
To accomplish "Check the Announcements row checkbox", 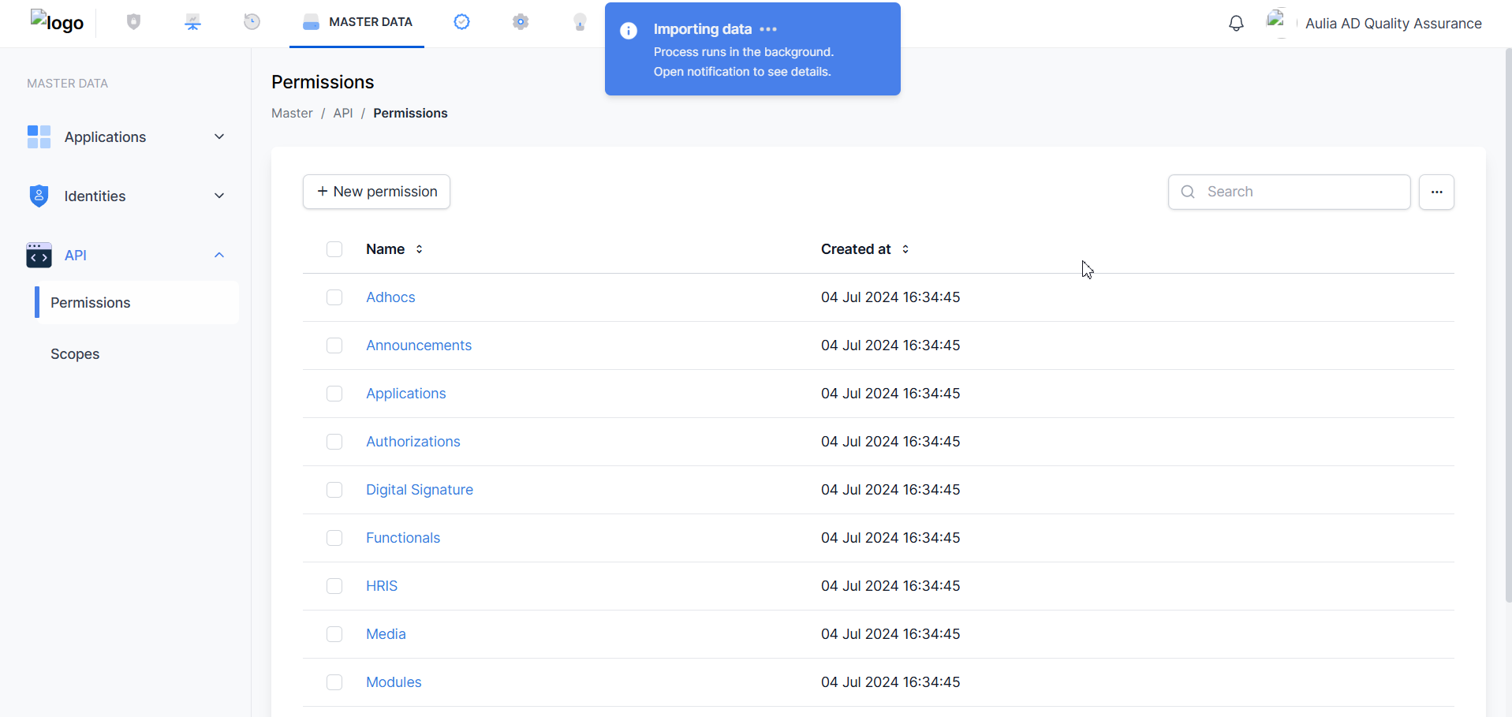I will (x=334, y=345).
